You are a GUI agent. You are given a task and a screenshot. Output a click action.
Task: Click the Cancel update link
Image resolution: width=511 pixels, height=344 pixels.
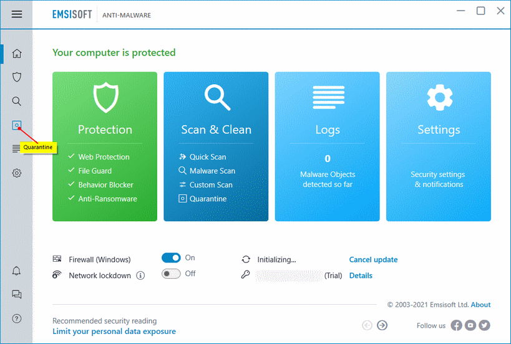[373, 260]
